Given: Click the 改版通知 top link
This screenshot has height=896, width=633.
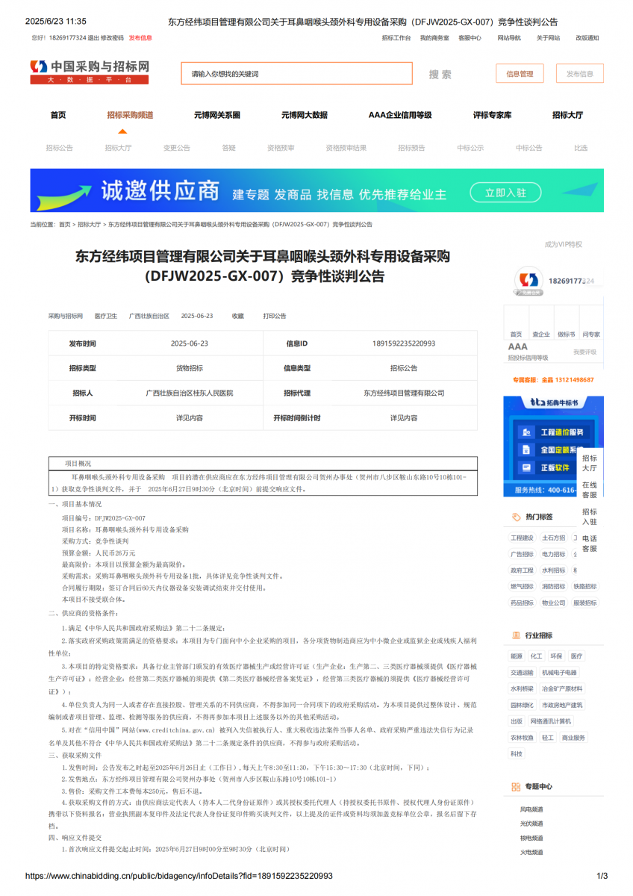Looking at the screenshot, I should click(587, 37).
